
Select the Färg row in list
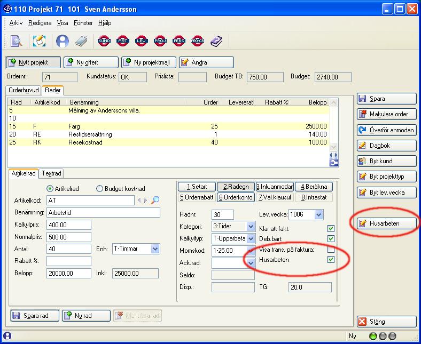pos(168,126)
